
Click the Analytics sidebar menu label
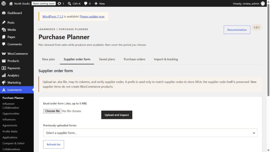13,75
